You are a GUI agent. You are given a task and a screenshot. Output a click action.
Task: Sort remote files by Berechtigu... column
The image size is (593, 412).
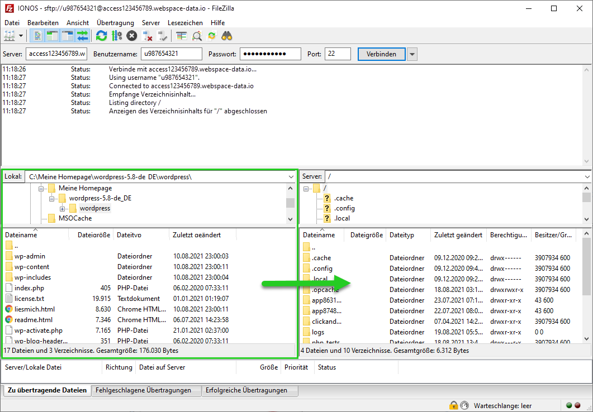[x=509, y=235]
